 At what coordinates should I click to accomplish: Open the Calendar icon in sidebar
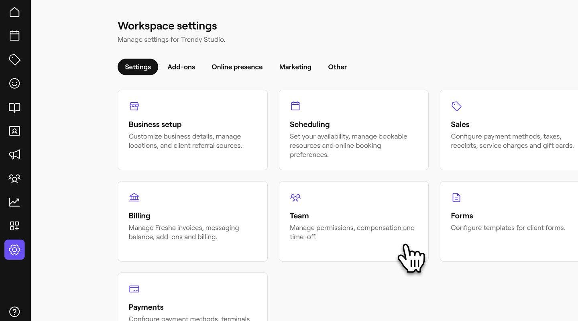pyautogui.click(x=14, y=36)
